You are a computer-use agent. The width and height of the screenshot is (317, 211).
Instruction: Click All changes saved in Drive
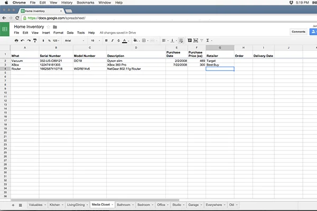118,33
